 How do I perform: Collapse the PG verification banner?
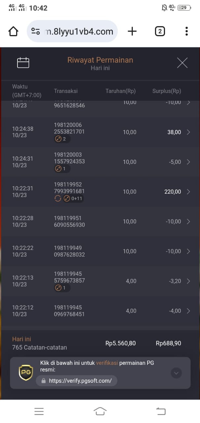point(176,373)
